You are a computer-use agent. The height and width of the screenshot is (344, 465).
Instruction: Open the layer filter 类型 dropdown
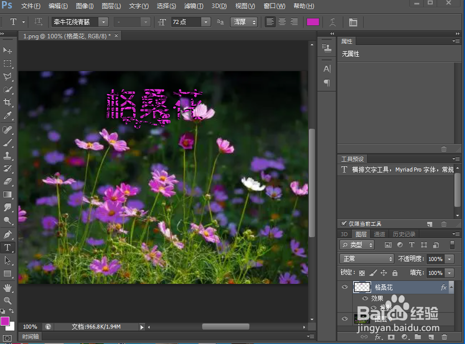[x=357, y=245]
